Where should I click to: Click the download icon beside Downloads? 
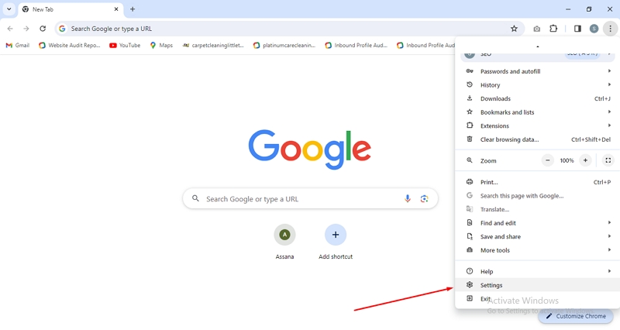click(x=470, y=98)
